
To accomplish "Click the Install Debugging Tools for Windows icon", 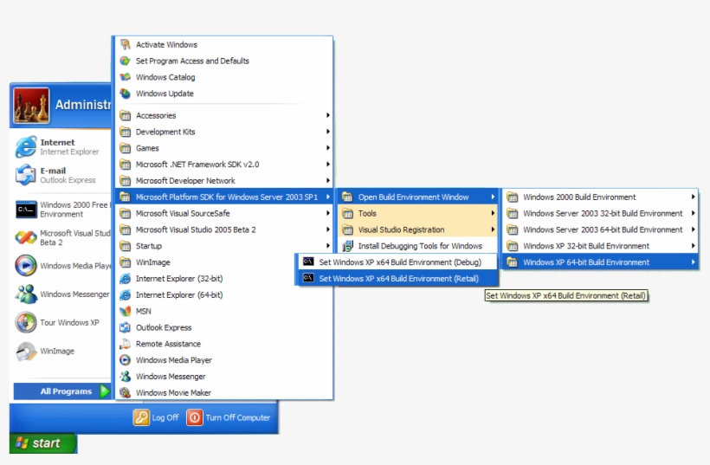I will click(x=347, y=246).
